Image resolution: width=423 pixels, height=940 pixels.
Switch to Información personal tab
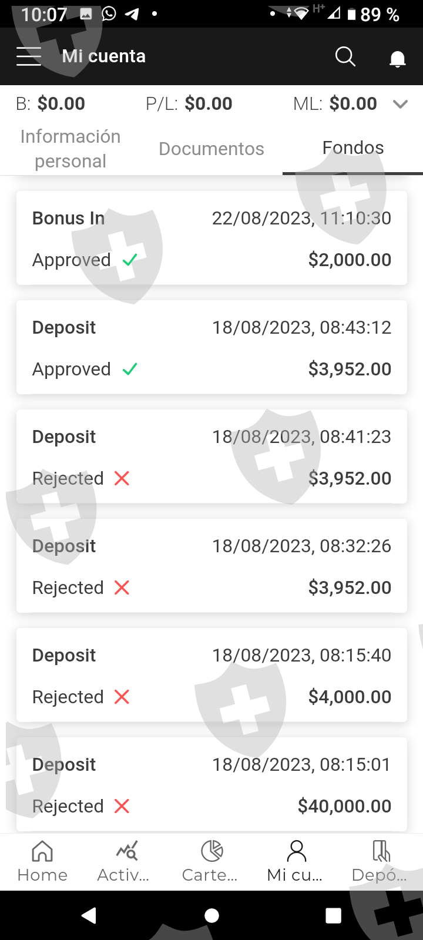click(x=70, y=149)
